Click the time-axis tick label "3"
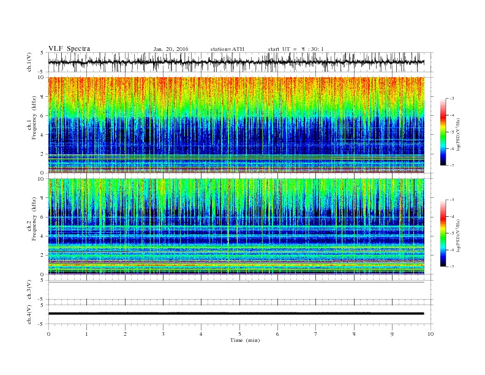The width and height of the screenshot is (485, 375). (x=163, y=334)
